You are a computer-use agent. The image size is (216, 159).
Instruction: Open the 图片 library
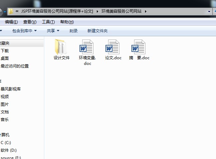point(5,104)
